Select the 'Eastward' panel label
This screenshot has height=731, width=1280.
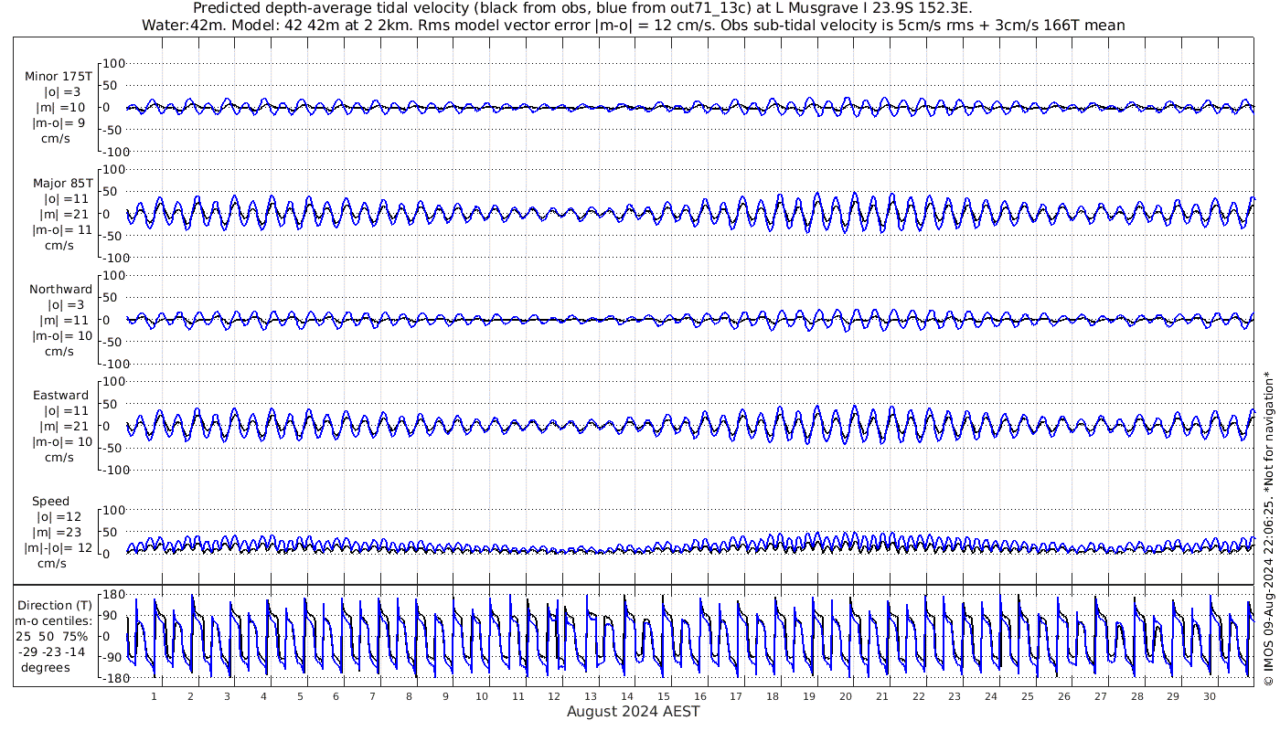(60, 396)
